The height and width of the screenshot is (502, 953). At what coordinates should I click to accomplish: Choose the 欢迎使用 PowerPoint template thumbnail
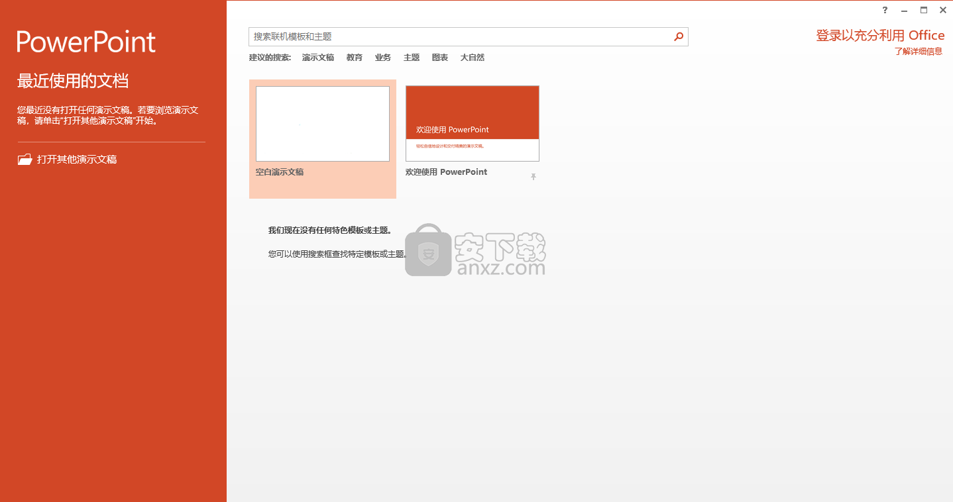click(473, 124)
